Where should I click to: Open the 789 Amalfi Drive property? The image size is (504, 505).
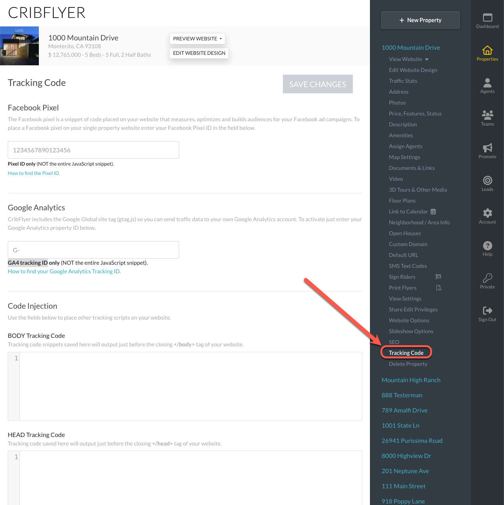coord(405,410)
